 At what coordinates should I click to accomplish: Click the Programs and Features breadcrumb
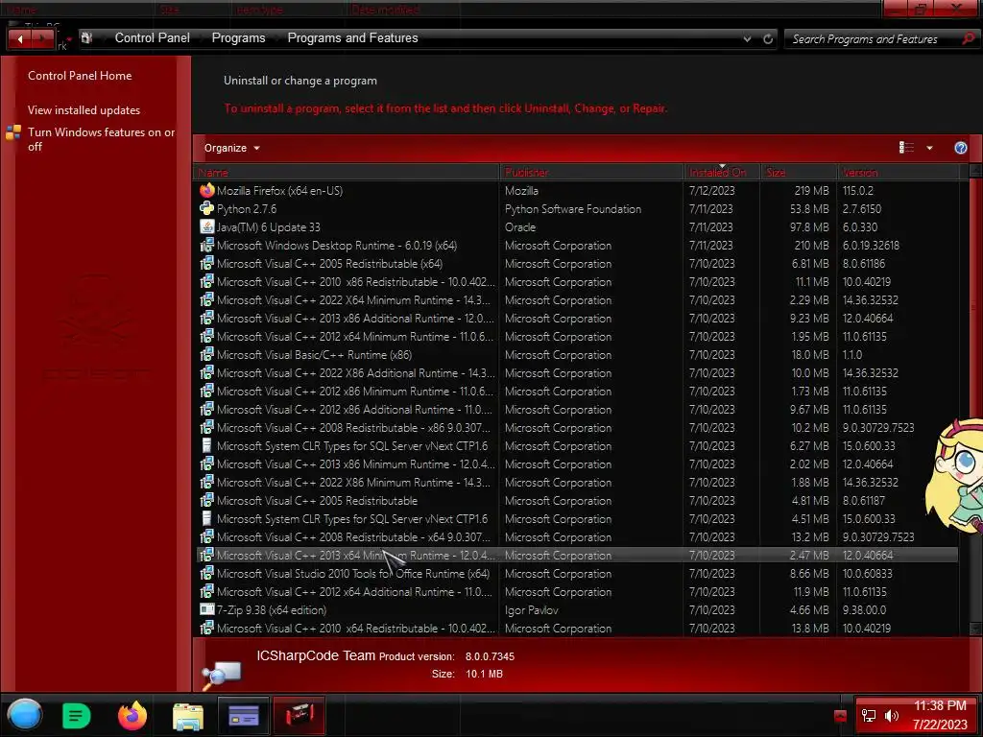click(x=352, y=38)
